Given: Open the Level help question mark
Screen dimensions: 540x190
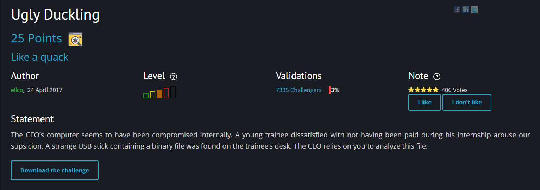Looking at the screenshot, I should [x=173, y=77].
